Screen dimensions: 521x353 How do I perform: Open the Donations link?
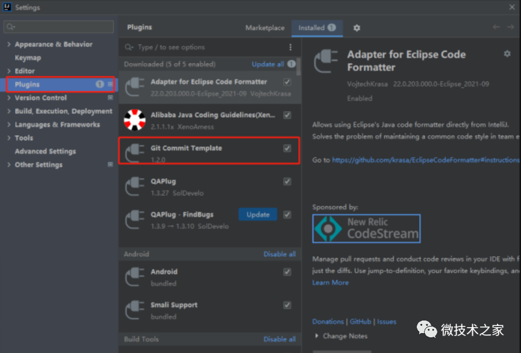[328, 322]
